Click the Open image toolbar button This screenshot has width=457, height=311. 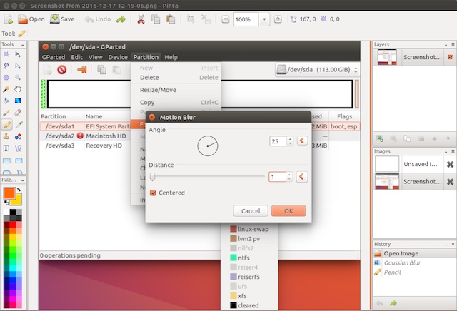tap(31, 19)
